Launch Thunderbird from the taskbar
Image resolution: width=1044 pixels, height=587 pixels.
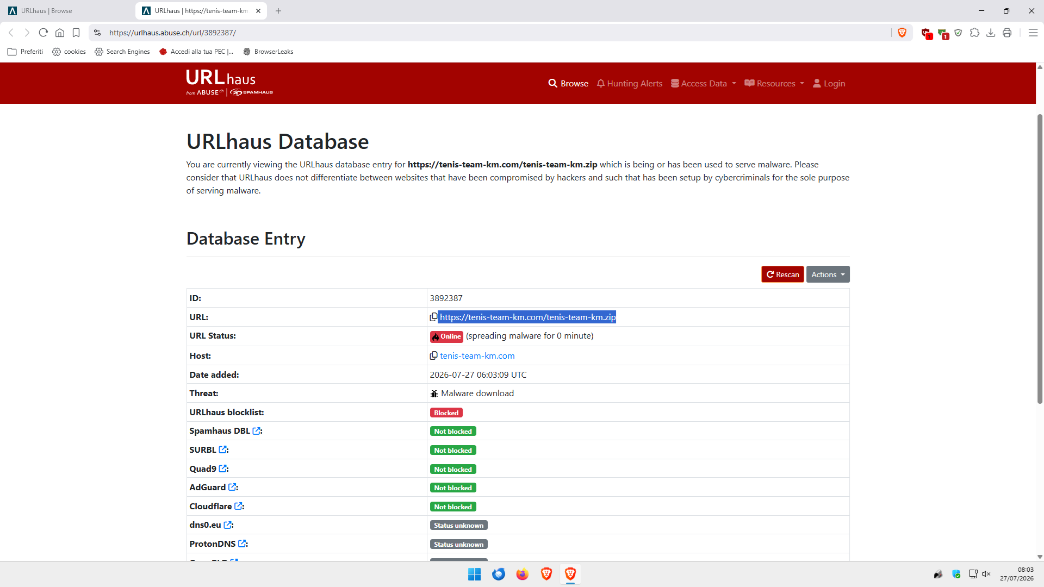pos(498,574)
